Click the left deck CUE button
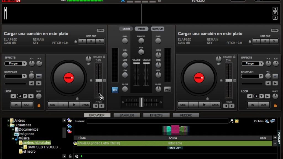Screen dimensions: 283x159 [53, 105]
